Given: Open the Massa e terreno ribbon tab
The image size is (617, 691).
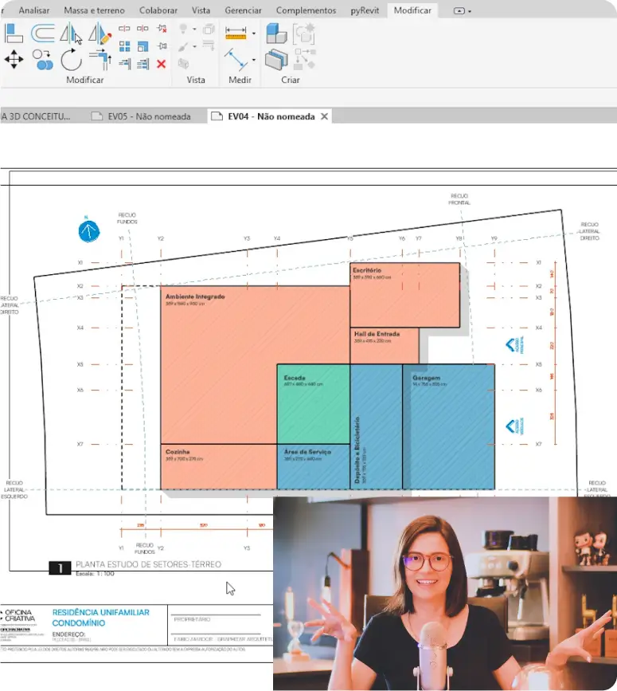Looking at the screenshot, I should (x=94, y=10).
